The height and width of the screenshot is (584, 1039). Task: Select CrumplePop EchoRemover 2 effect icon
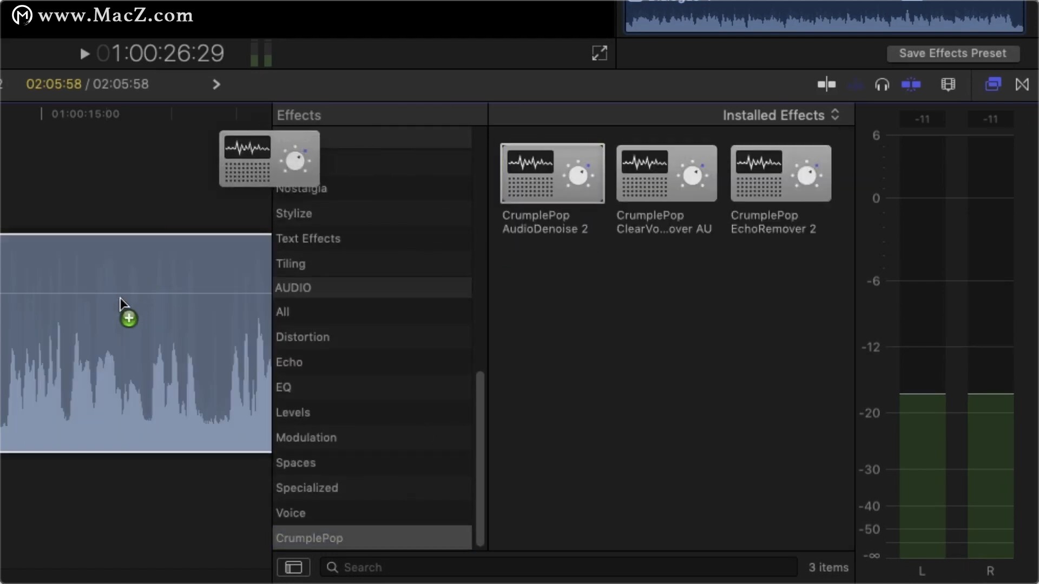point(780,173)
